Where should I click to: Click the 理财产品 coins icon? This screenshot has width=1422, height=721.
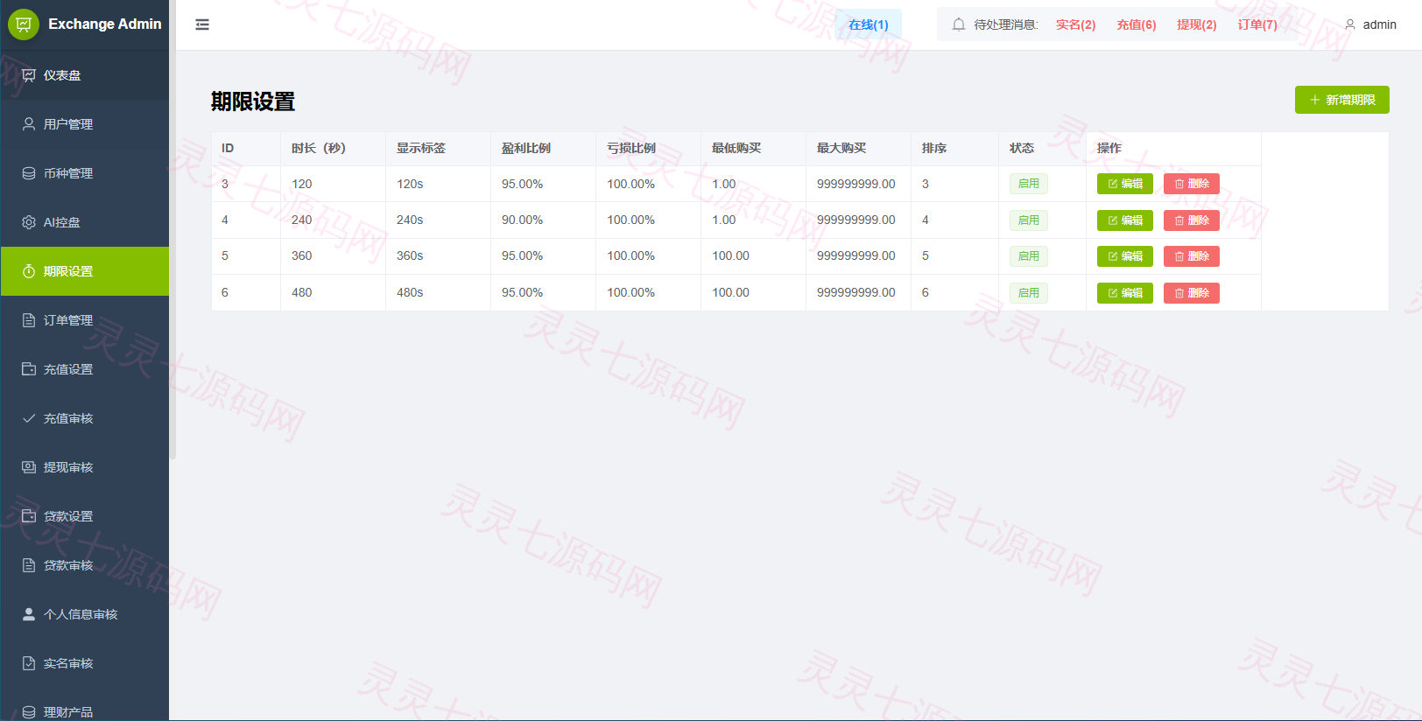[x=29, y=712]
